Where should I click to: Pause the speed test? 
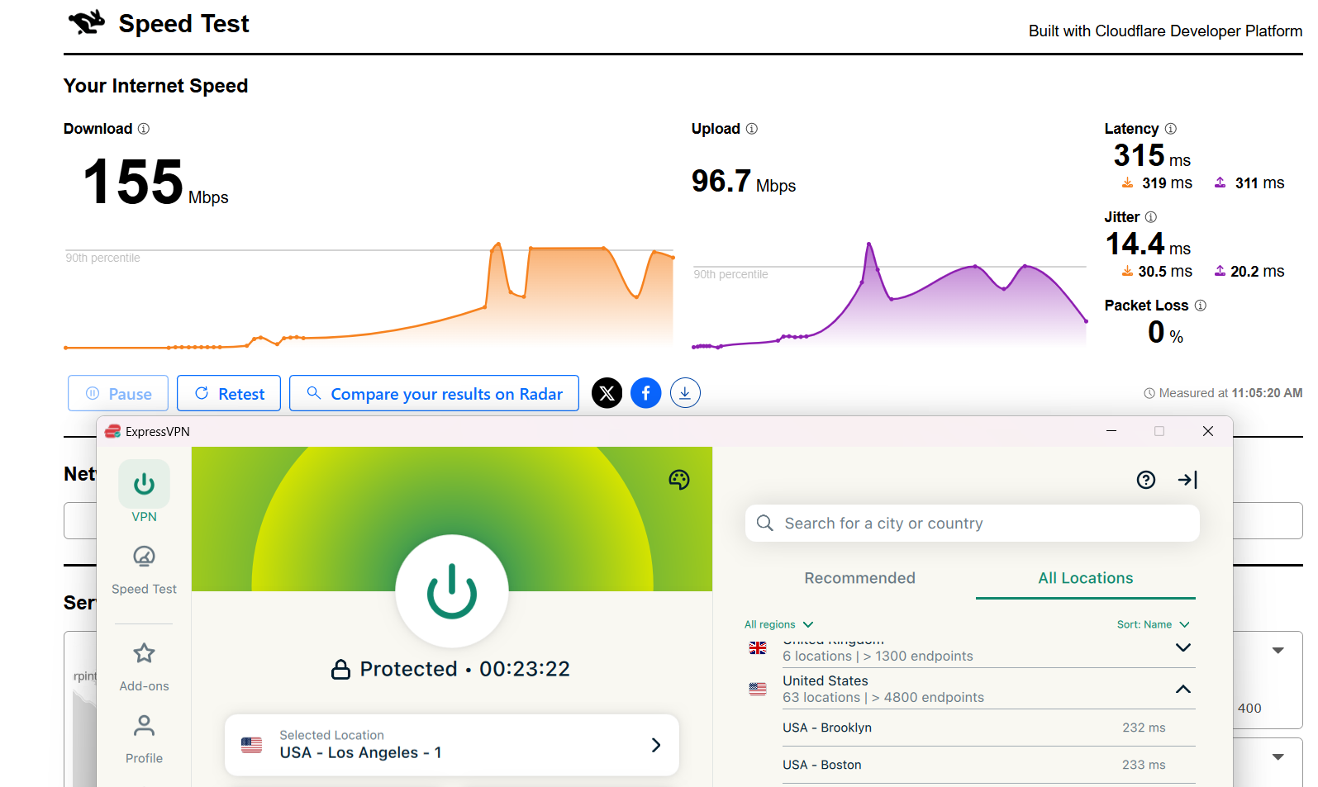click(118, 393)
